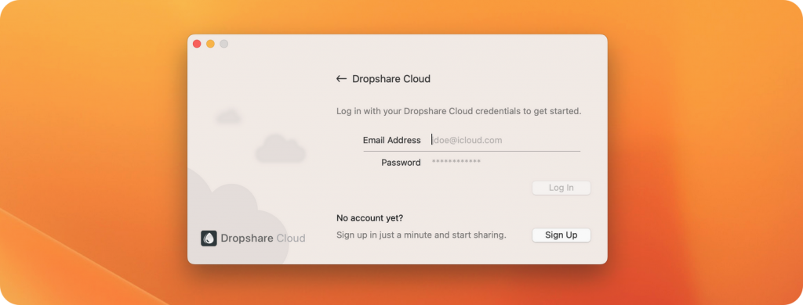Click the 'Dropshare Cloud' heading text
Image resolution: width=803 pixels, height=305 pixels.
click(x=391, y=79)
